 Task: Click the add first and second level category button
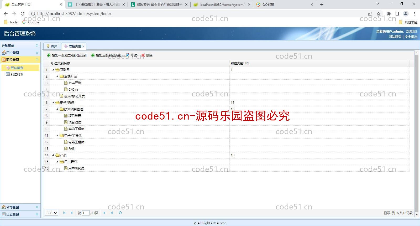(x=66, y=55)
